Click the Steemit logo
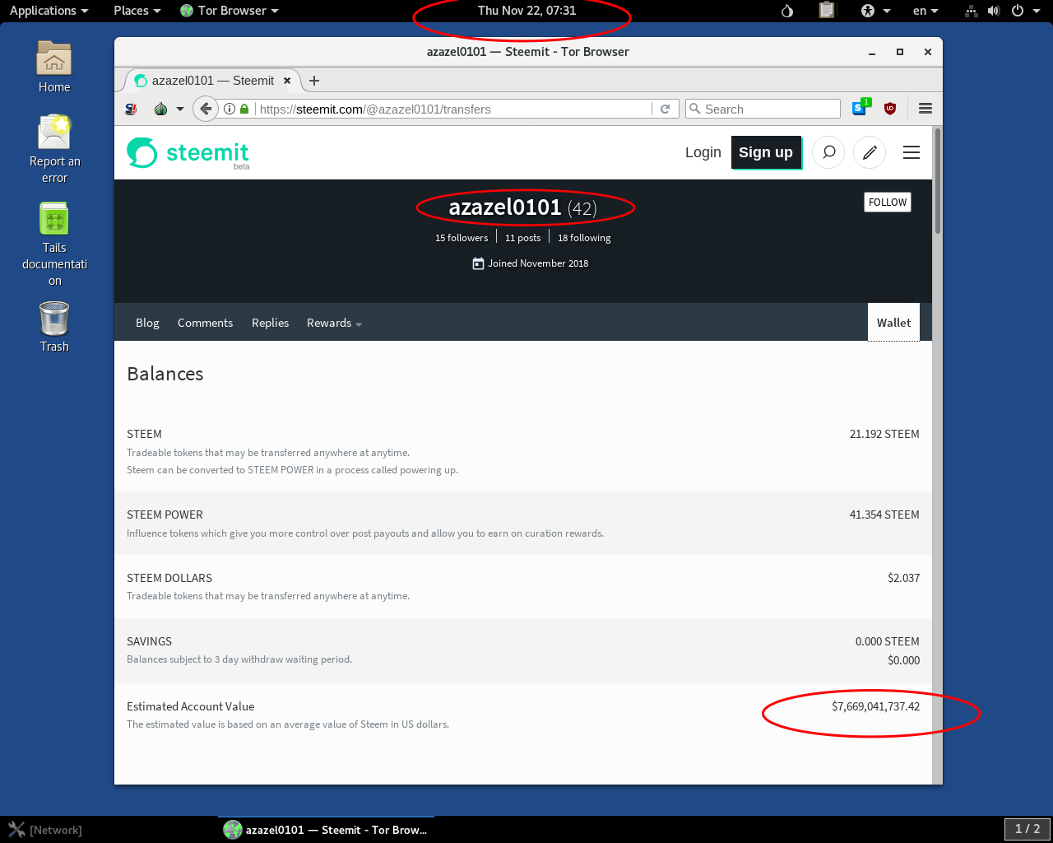 (x=188, y=153)
